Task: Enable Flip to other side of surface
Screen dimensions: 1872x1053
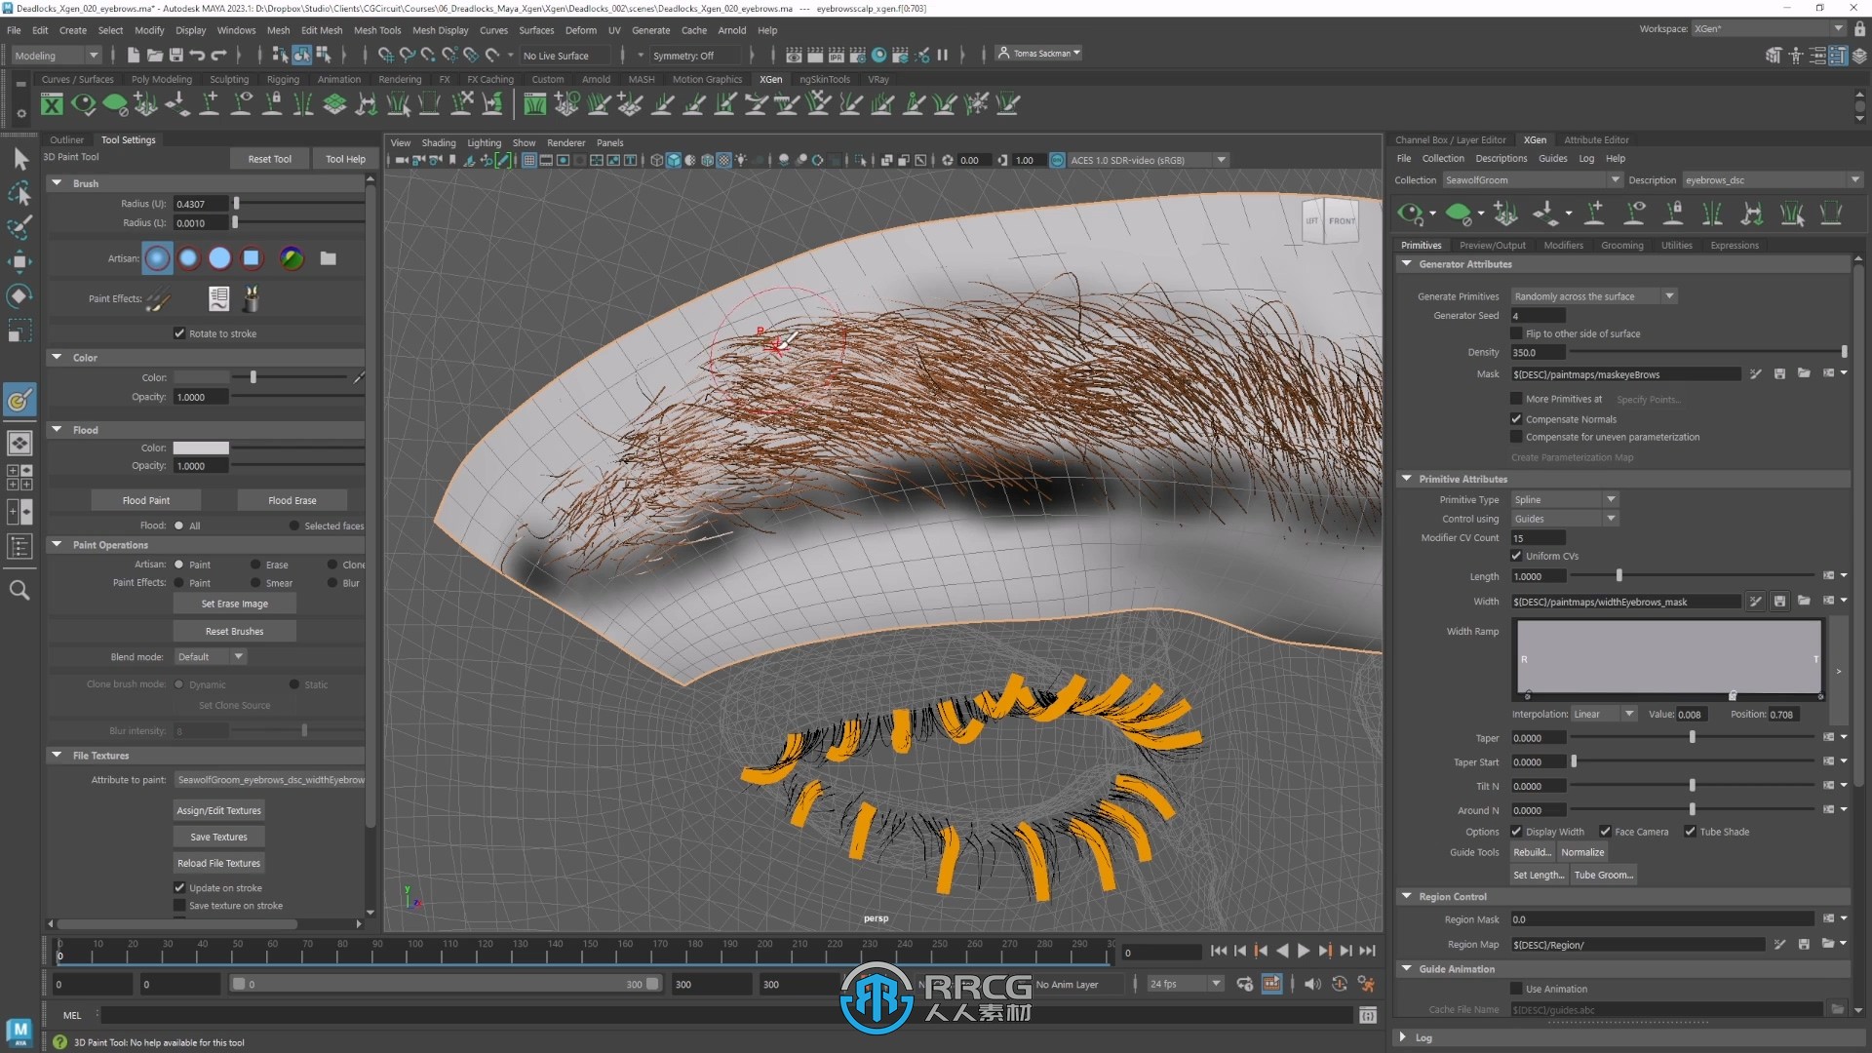Action: click(1516, 333)
